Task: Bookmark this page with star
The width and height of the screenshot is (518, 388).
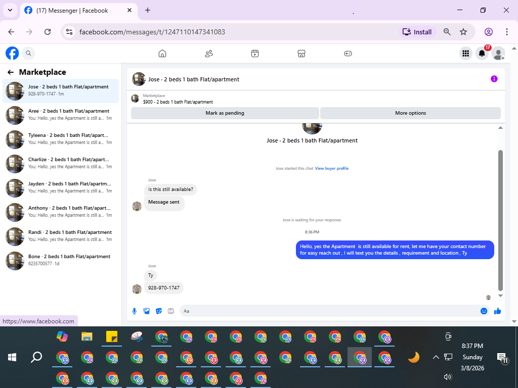Action: click(x=463, y=32)
